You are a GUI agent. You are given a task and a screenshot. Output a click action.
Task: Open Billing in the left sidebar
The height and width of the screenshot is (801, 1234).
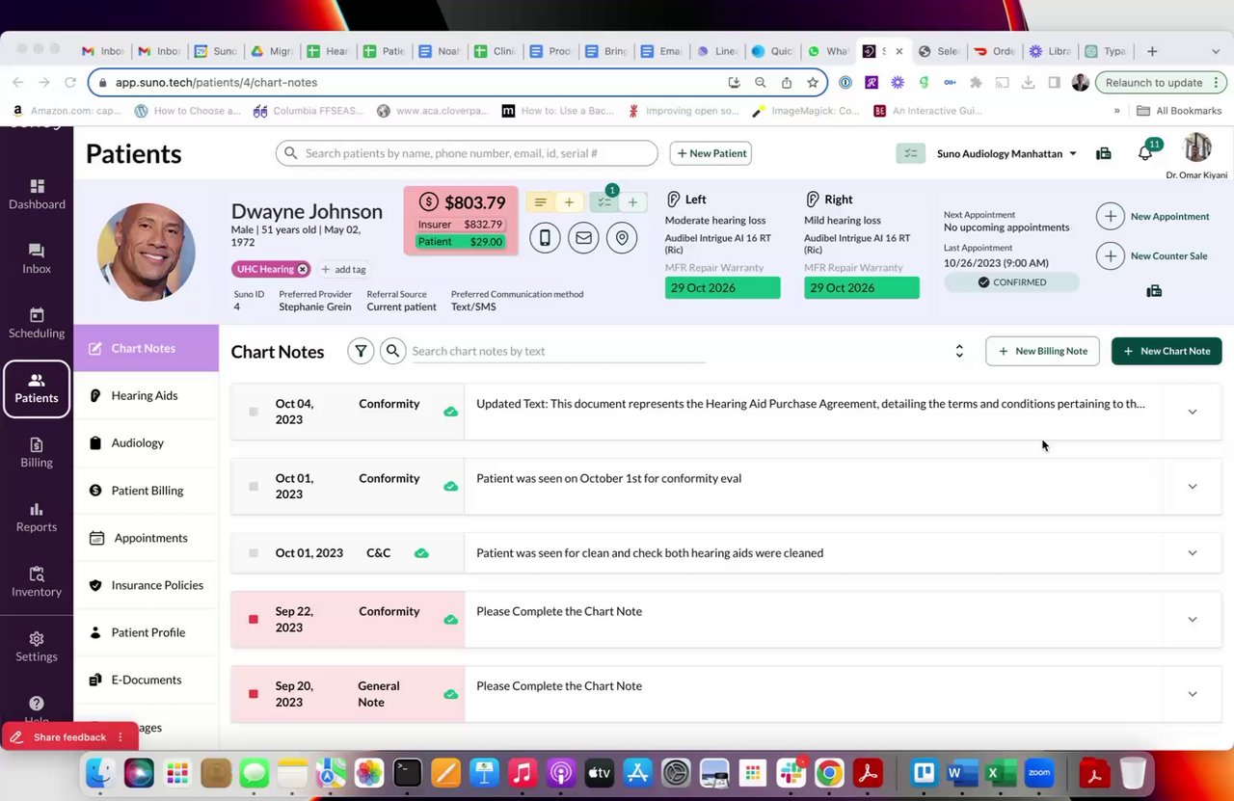(x=37, y=452)
